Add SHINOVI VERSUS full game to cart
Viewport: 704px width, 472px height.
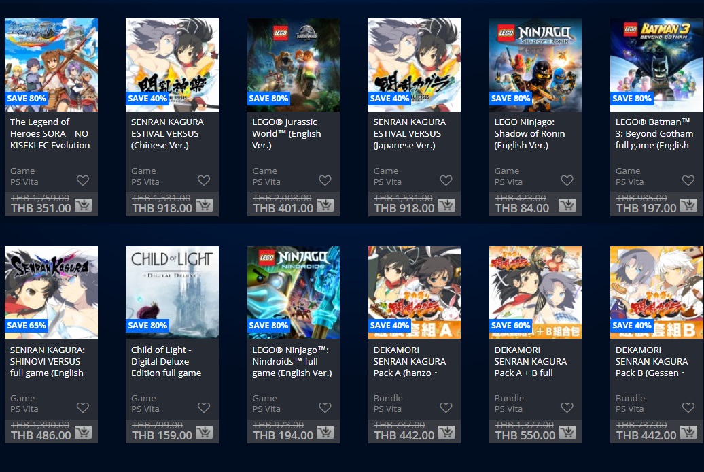click(x=83, y=432)
